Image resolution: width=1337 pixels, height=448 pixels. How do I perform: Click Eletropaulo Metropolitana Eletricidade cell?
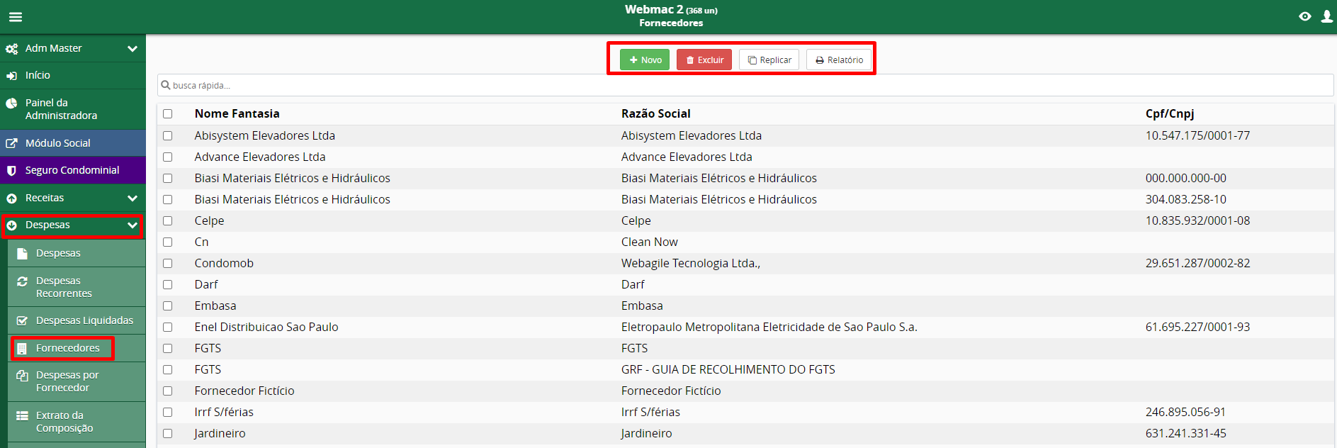pyautogui.click(x=769, y=327)
